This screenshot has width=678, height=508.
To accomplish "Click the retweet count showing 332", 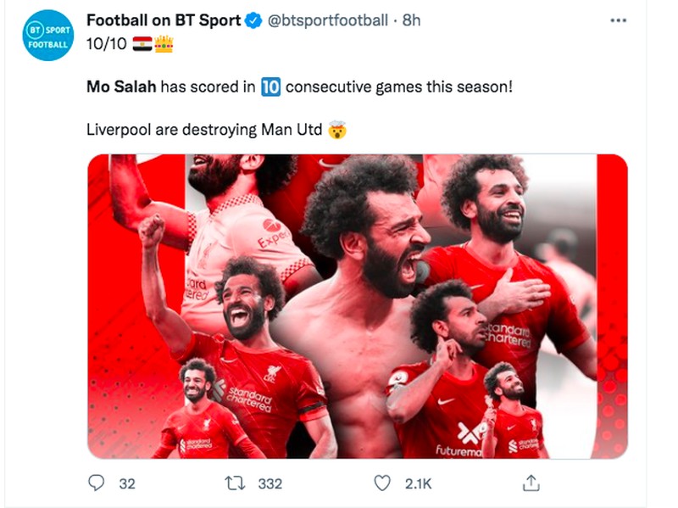I will point(270,481).
